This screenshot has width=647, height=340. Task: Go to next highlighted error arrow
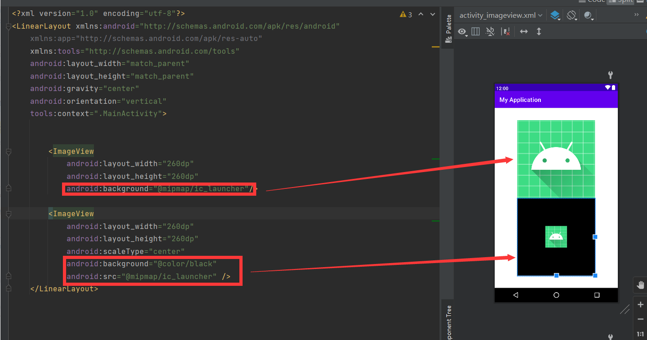click(432, 15)
